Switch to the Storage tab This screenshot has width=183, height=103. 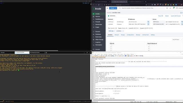(x=123, y=35)
